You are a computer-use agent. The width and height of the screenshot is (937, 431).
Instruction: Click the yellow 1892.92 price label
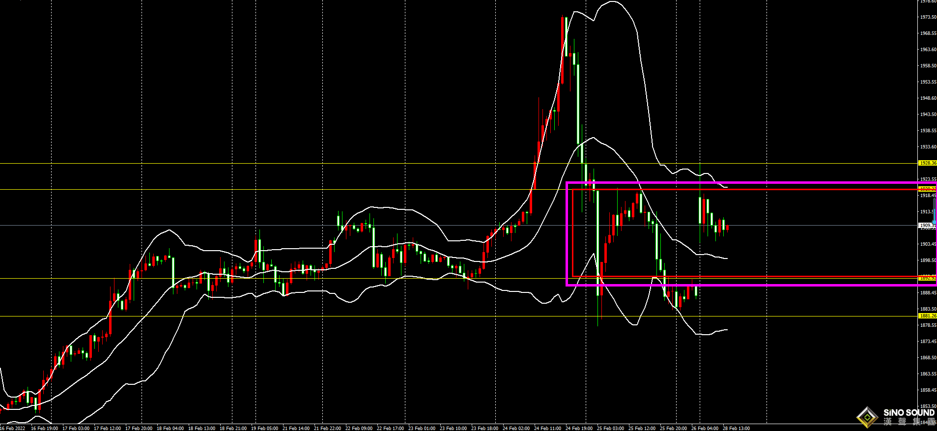point(928,278)
